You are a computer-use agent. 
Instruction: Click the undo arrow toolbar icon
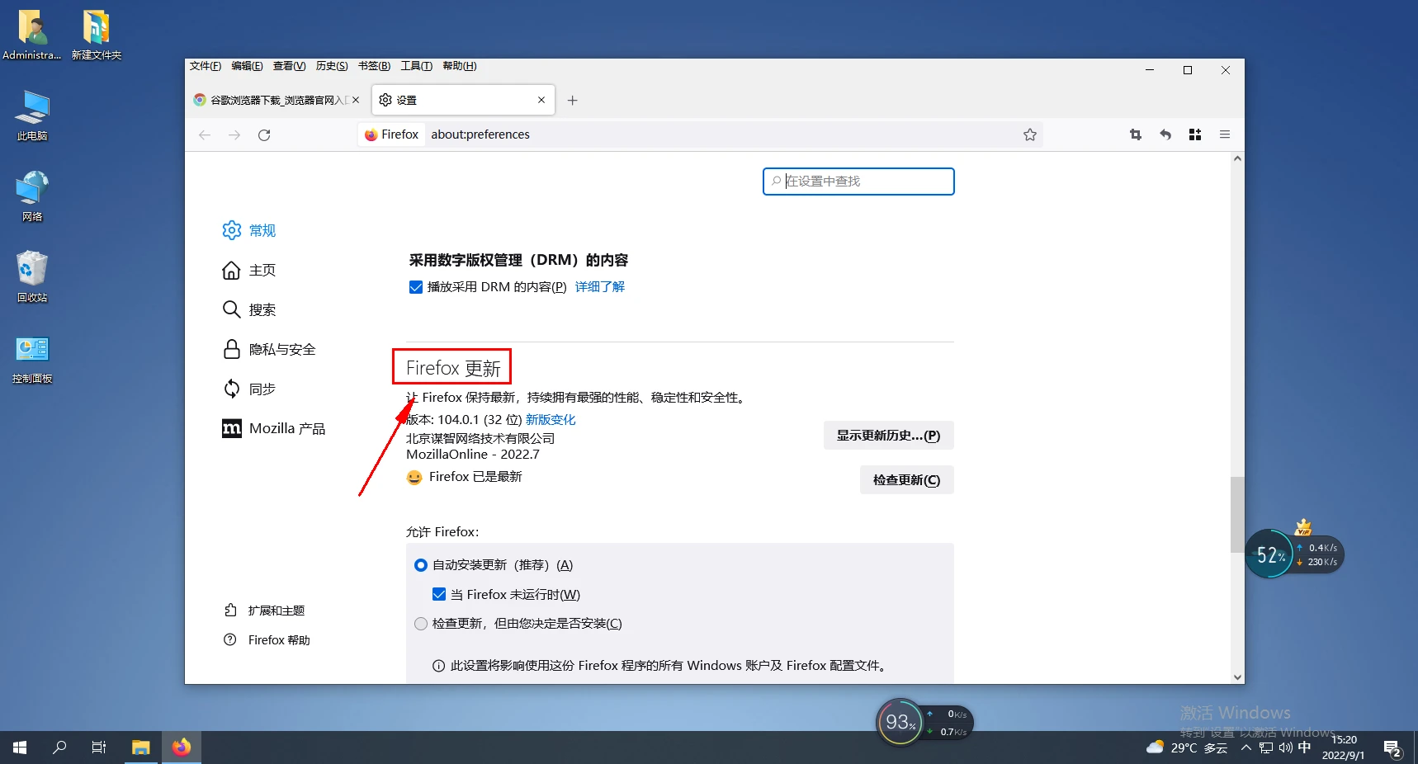[1165, 134]
